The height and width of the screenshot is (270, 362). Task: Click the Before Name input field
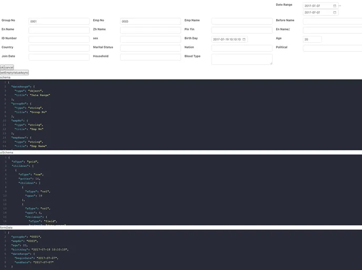(x=333, y=21)
